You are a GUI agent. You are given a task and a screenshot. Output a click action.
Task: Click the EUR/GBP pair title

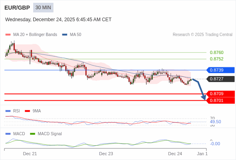tap(17, 8)
